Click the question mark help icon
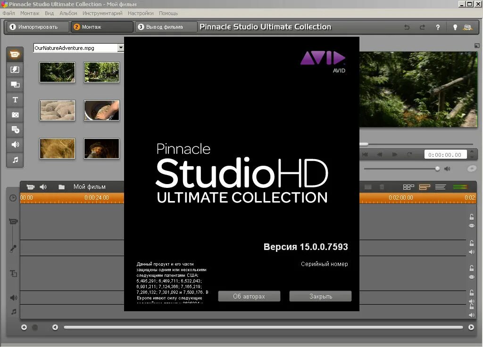Viewport: 483px width, 347px height. pyautogui.click(x=438, y=27)
